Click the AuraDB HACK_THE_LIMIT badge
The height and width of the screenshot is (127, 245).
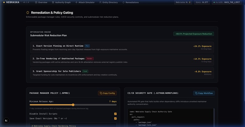[226, 2]
